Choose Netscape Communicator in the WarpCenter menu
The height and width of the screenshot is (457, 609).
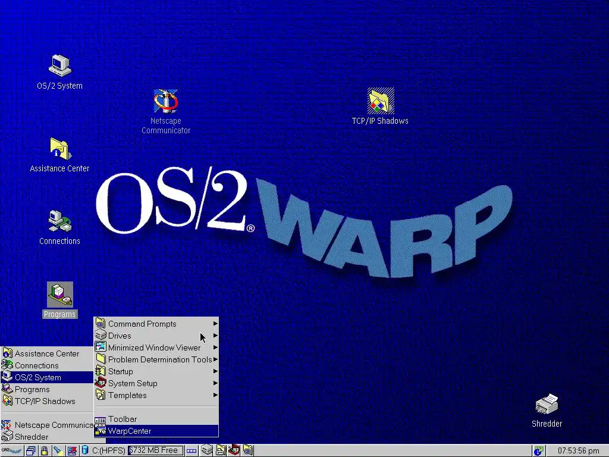coord(47,425)
